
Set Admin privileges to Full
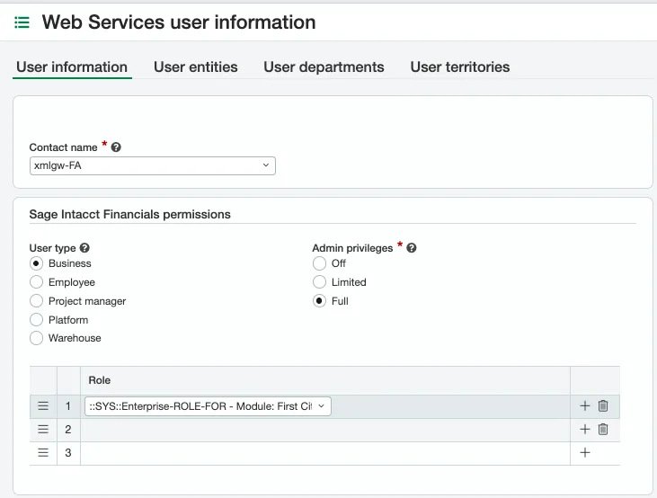tap(319, 301)
